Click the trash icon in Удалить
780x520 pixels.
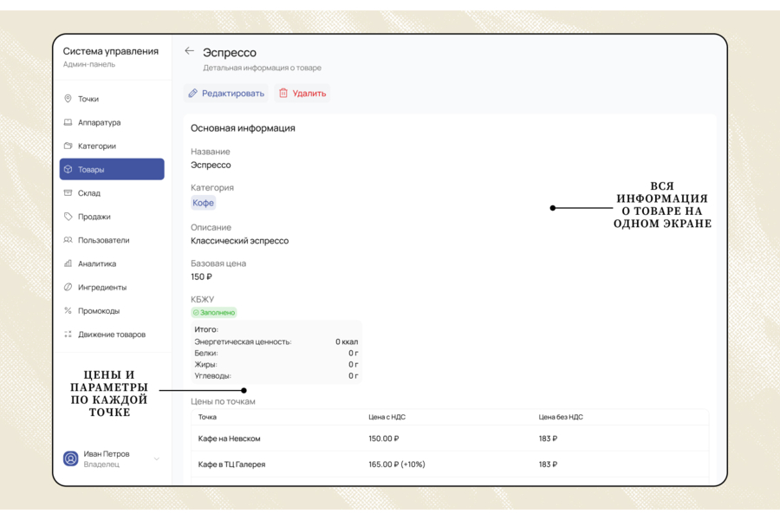(x=283, y=93)
